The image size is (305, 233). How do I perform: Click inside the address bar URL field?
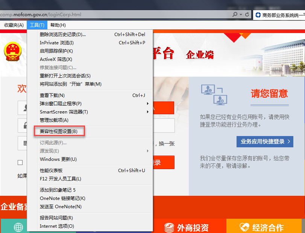coord(113,14)
